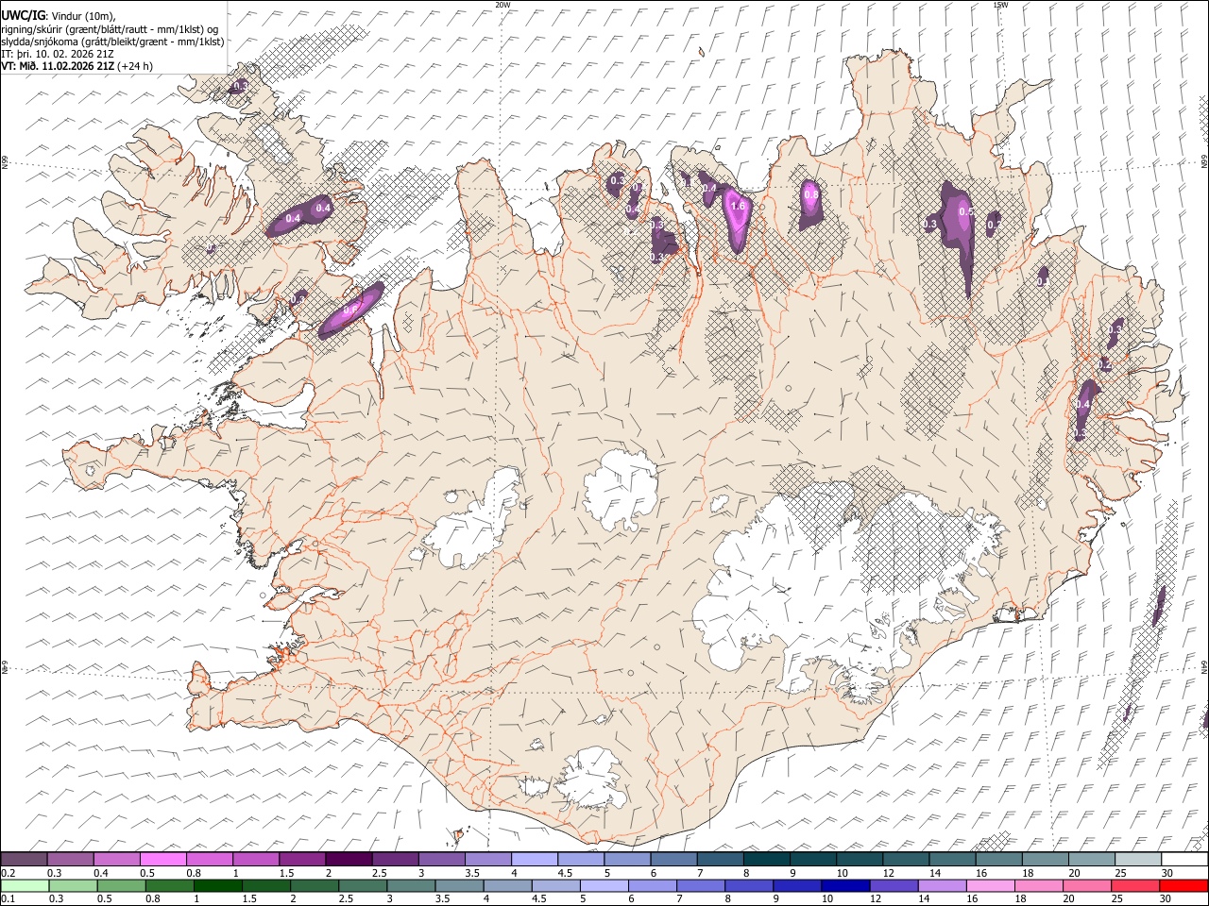Viewport: 1209px width, 906px height.
Task: Click the '20W' longitude label at top
Action: (x=502, y=5)
